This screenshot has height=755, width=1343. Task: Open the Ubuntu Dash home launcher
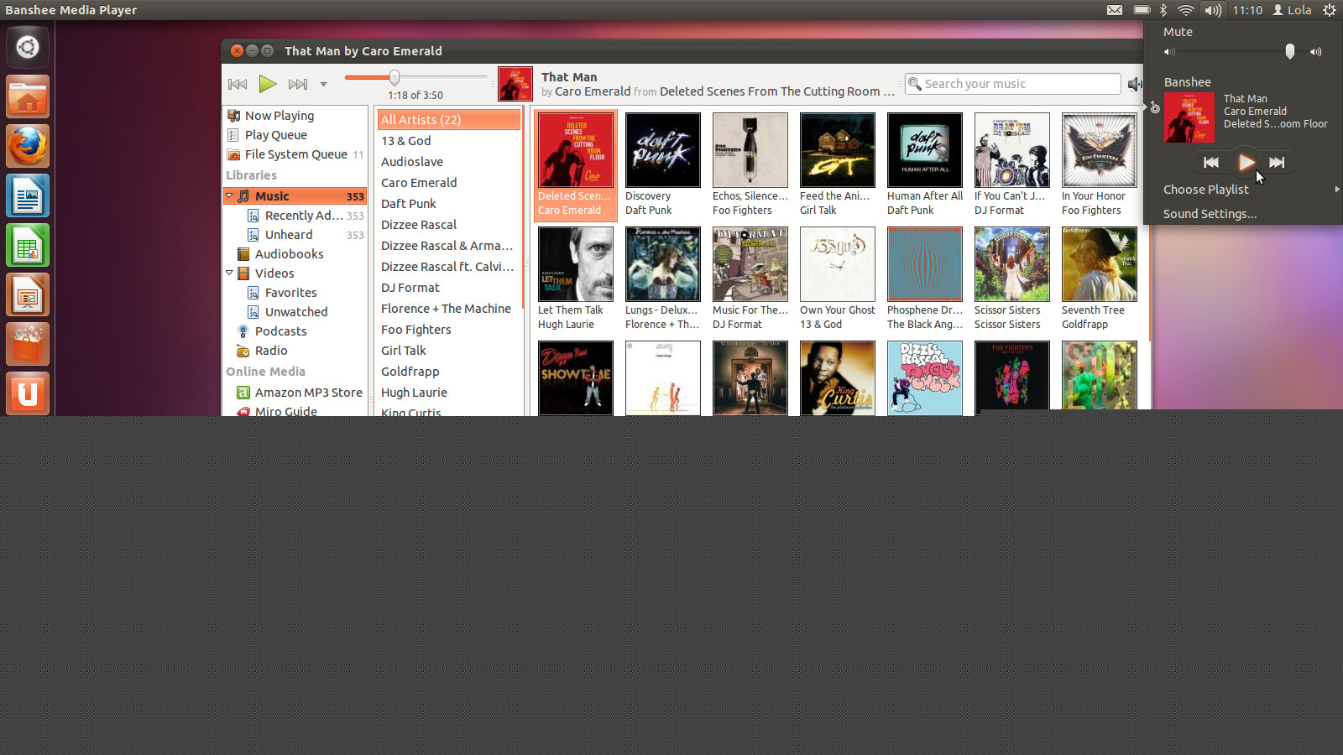(28, 47)
